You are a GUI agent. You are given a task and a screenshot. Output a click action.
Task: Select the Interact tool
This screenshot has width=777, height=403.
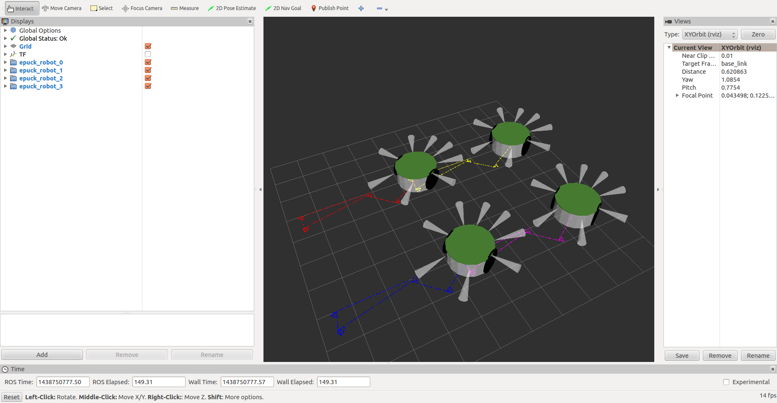[21, 8]
